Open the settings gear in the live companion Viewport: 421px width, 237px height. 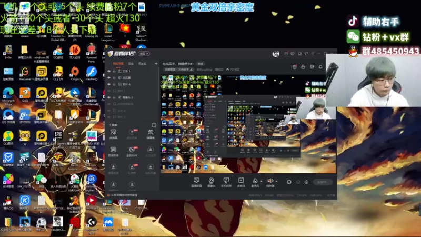[306, 182]
